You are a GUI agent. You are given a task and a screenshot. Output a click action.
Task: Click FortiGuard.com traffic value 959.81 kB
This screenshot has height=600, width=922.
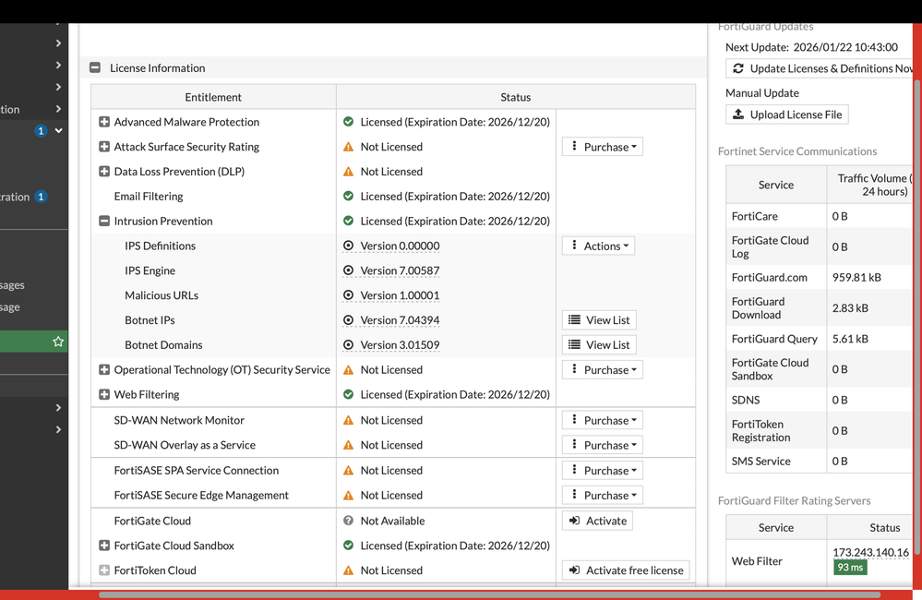[x=856, y=277]
